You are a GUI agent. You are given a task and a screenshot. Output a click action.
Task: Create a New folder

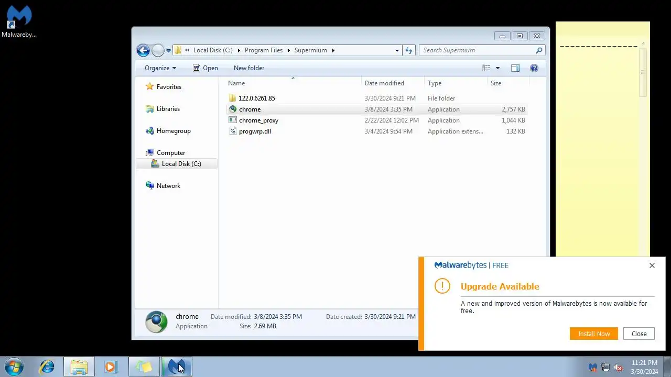tap(249, 68)
